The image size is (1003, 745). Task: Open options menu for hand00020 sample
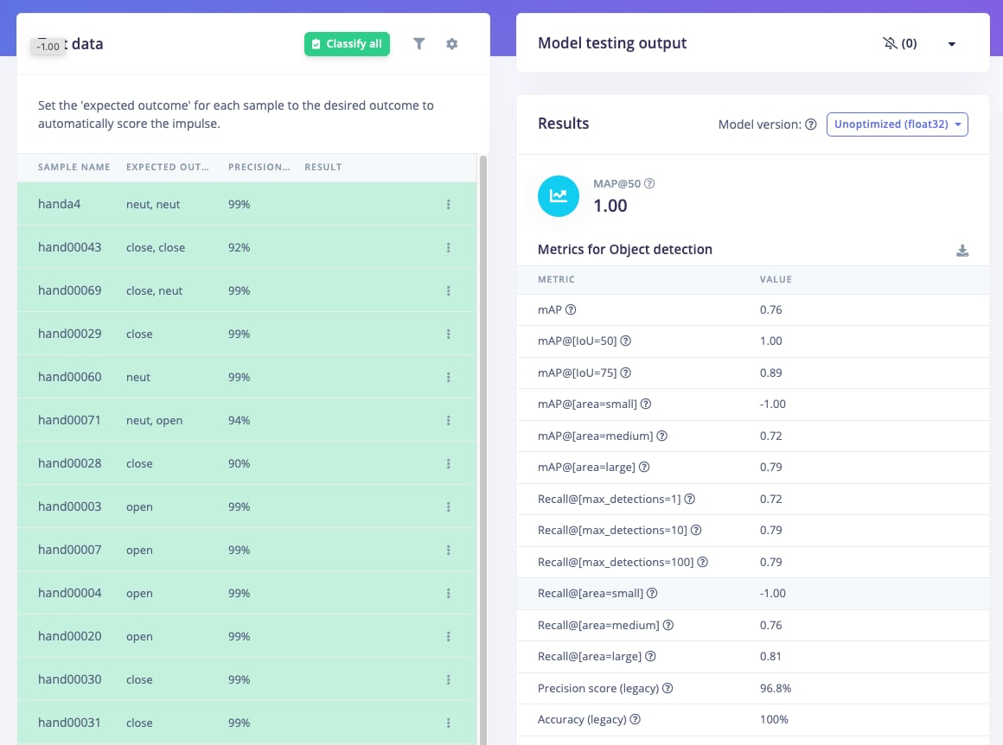[x=449, y=636]
